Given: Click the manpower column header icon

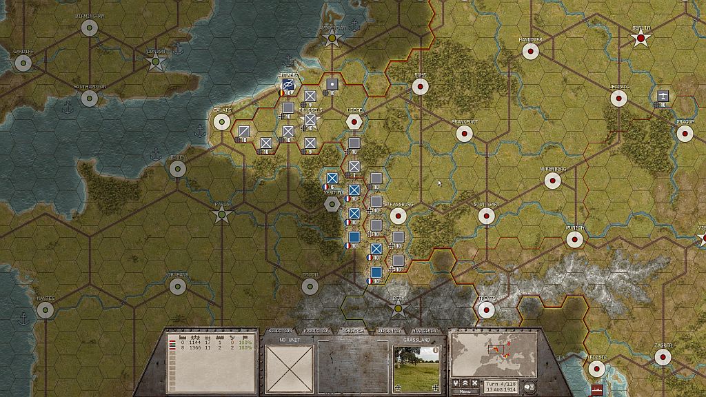Looking at the screenshot, I should [x=196, y=337].
